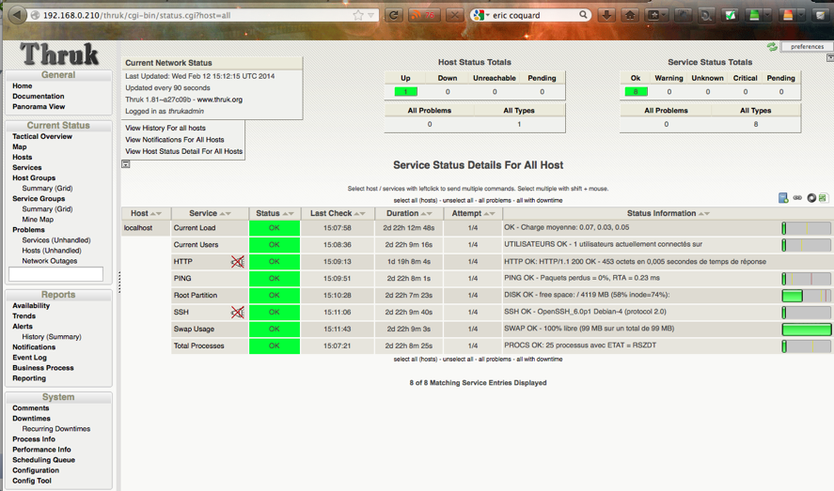This screenshot has width=834, height=491.
Task: Click the green Ok service total count
Action: [636, 92]
